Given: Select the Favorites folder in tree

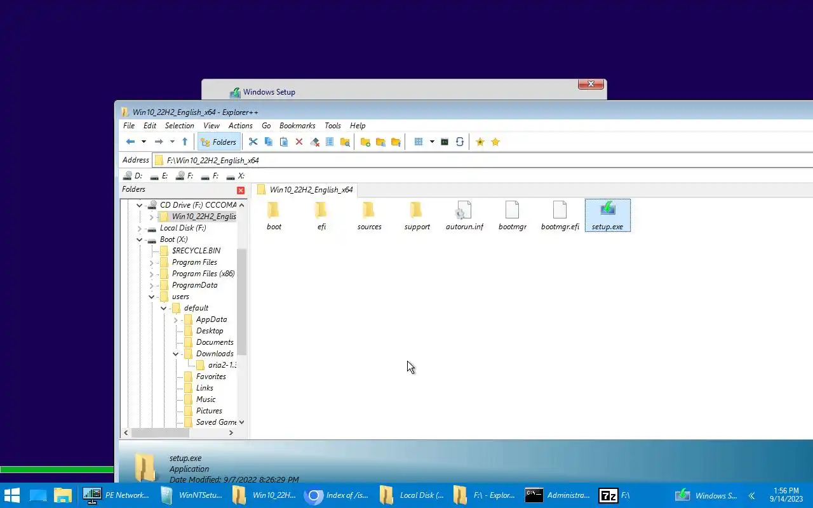Looking at the screenshot, I should [x=211, y=377].
